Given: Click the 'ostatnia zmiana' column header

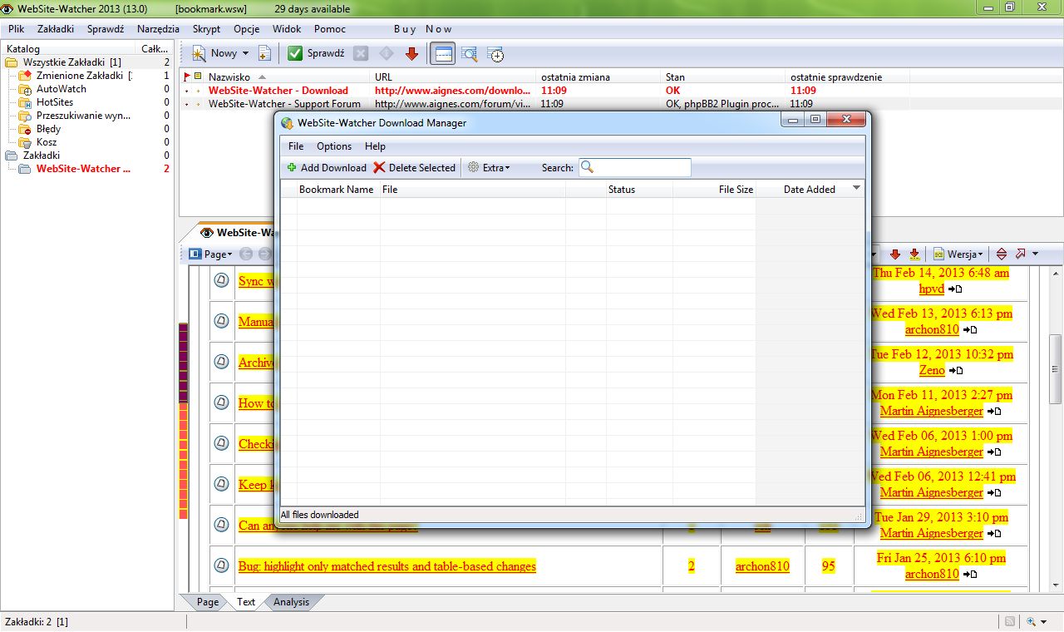Looking at the screenshot, I should click(x=599, y=77).
